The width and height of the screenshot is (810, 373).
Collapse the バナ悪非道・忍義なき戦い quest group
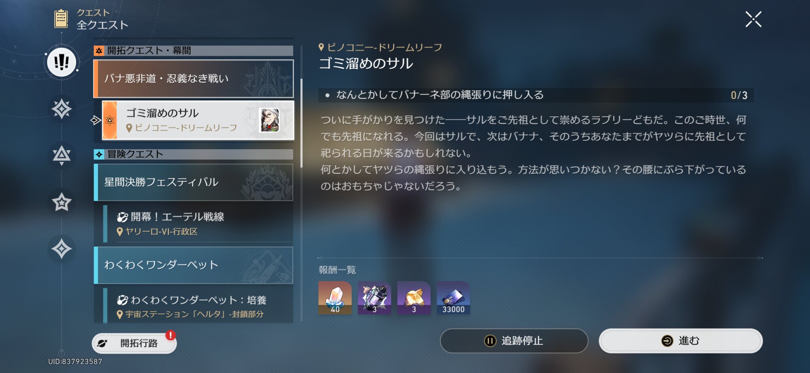(x=194, y=79)
